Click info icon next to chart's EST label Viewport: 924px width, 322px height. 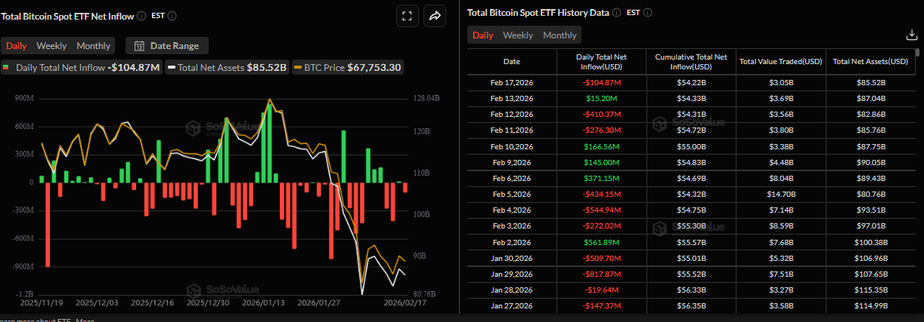coord(173,16)
